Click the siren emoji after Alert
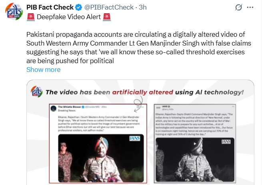The image size is (264, 185). 106,17
